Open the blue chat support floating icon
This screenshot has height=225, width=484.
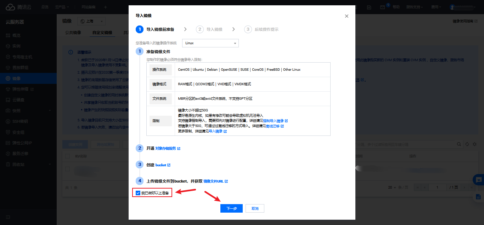[x=478, y=180]
